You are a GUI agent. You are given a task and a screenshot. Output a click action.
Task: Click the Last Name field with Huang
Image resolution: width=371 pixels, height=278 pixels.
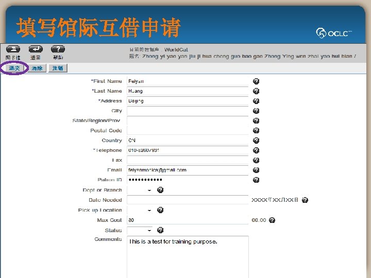click(188, 91)
